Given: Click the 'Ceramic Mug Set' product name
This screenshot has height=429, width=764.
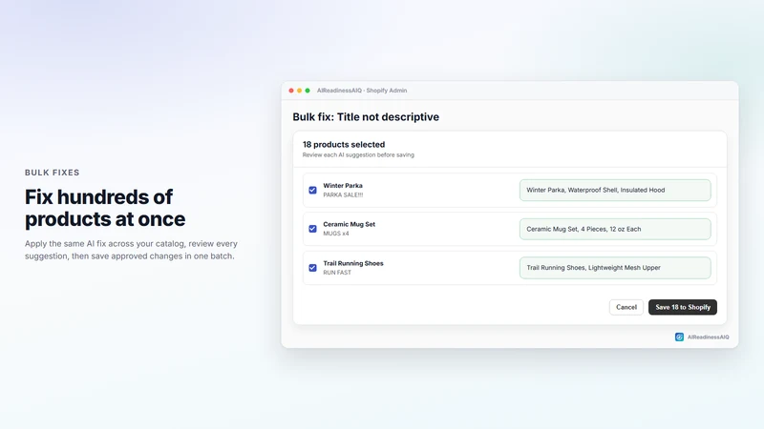Looking at the screenshot, I should [x=350, y=224].
